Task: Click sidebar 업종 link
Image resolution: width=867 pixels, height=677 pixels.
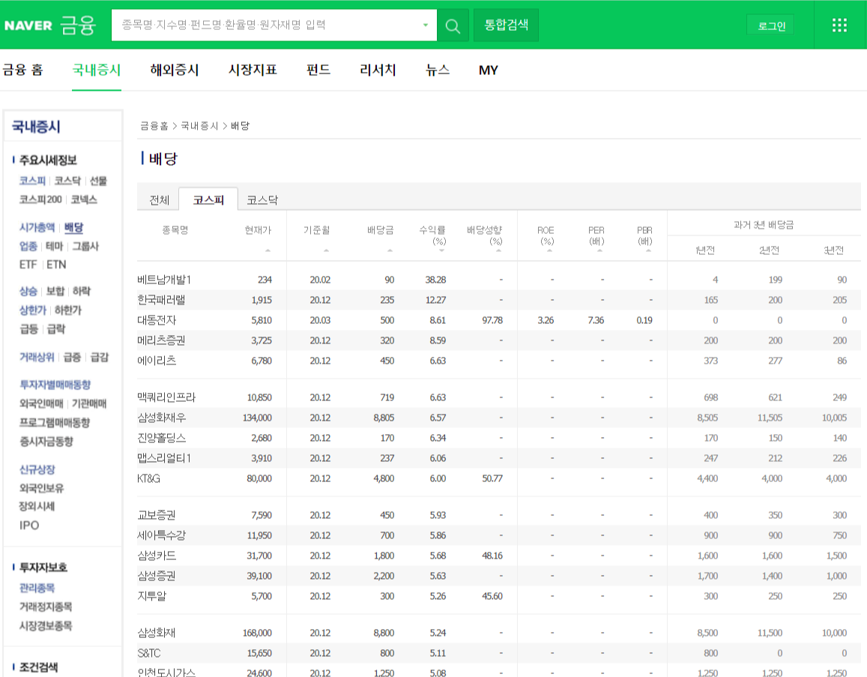Action: [x=28, y=246]
